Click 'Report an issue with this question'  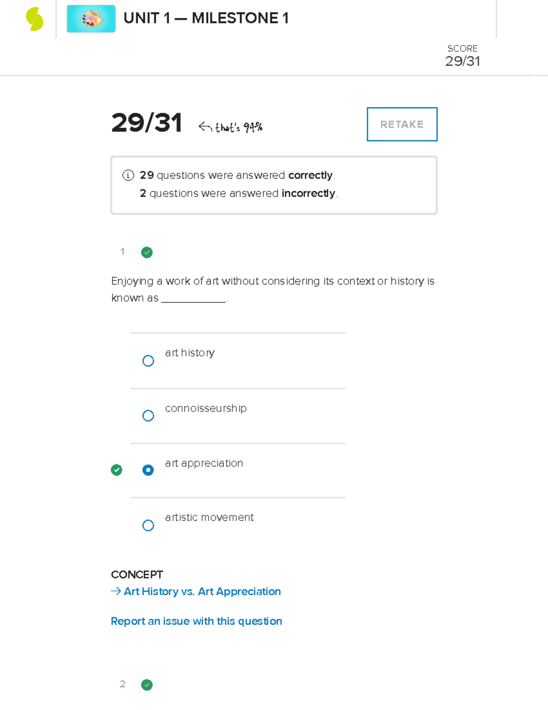pos(196,621)
